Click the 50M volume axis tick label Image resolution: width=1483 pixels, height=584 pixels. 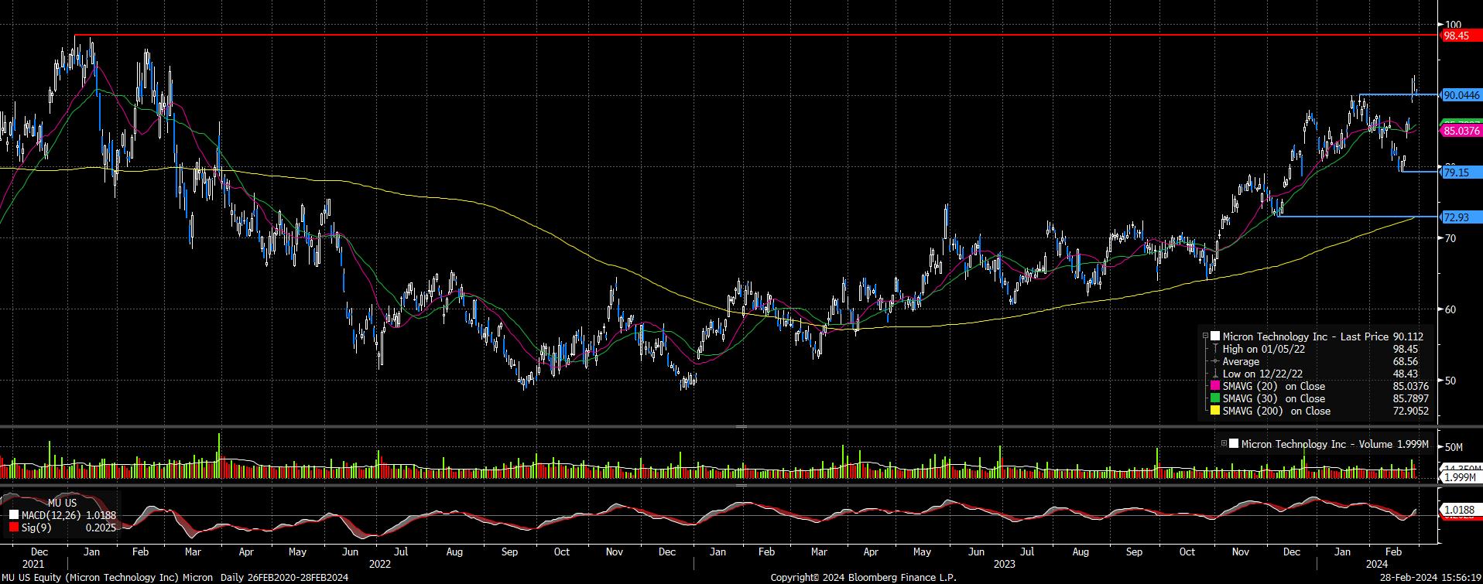[1454, 447]
